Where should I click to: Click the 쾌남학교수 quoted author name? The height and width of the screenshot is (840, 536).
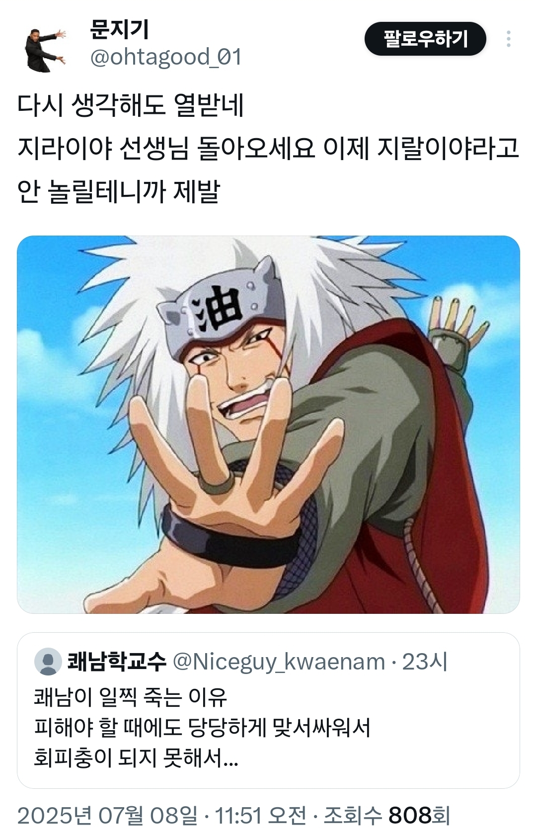point(117,662)
